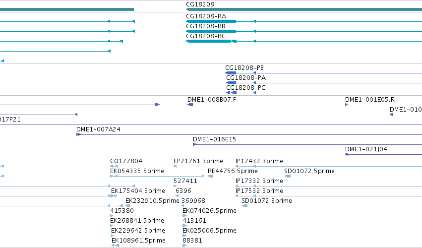The image size is (422, 248).
Task: Click the EK025006.5prime arrow glyph
Action: tap(184, 236)
